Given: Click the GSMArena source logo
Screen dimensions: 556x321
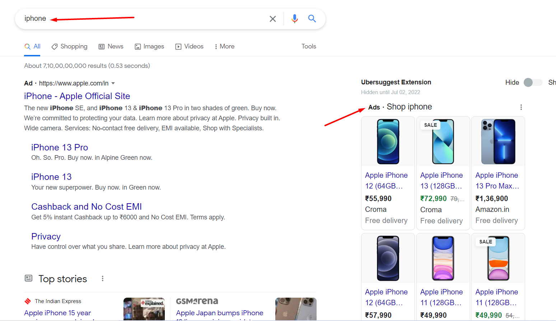Looking at the screenshot, I should (x=197, y=301).
